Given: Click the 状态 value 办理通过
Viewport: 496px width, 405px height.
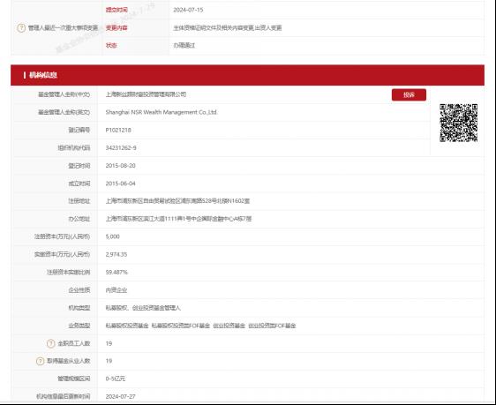Looking at the screenshot, I should coord(184,45).
